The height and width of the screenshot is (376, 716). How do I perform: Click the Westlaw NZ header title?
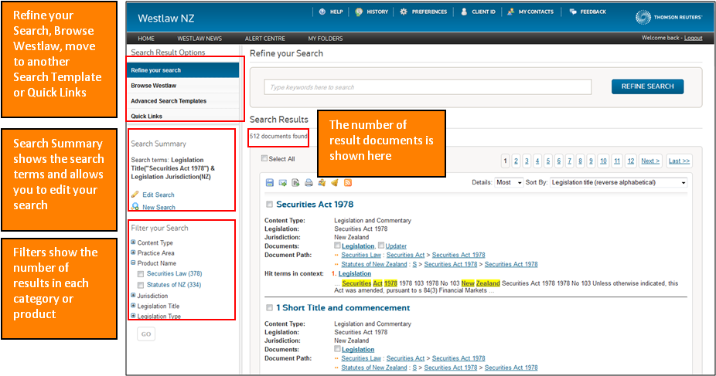[x=165, y=19]
